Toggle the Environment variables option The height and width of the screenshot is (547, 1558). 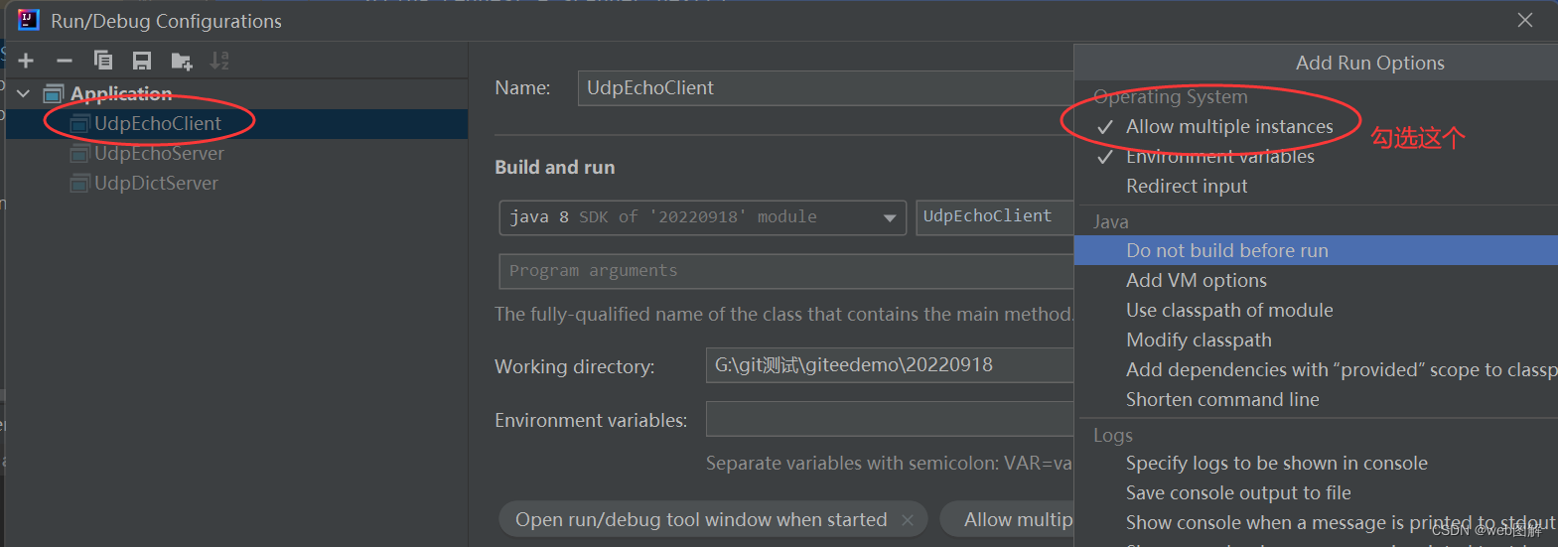coord(1219,157)
